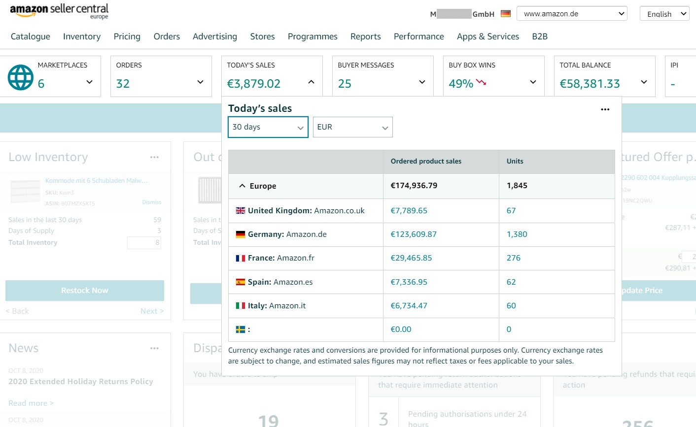Open the Today's sales three-dot menu

coord(605,109)
